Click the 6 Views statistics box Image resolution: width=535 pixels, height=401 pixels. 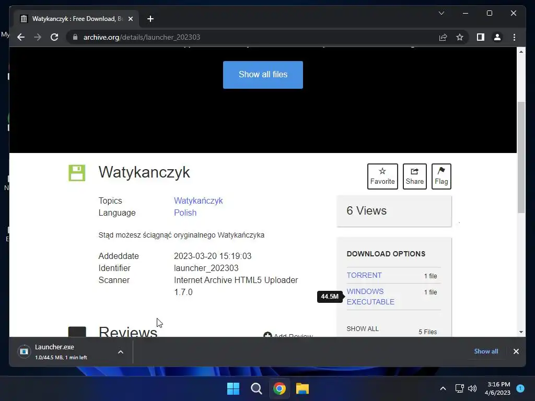[394, 211]
